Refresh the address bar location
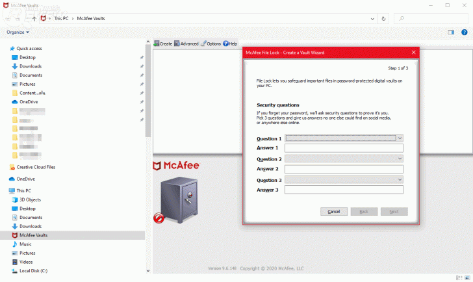 (383, 19)
